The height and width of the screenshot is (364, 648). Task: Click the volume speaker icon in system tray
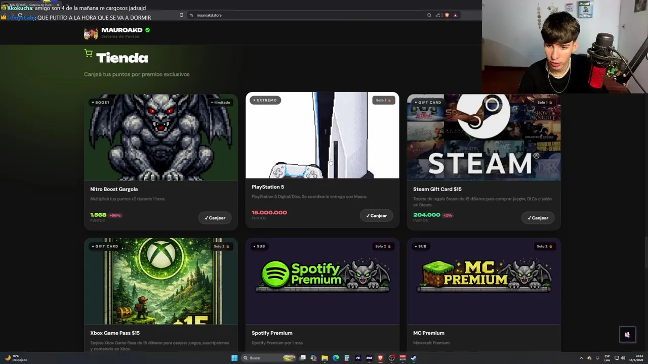pos(623,358)
